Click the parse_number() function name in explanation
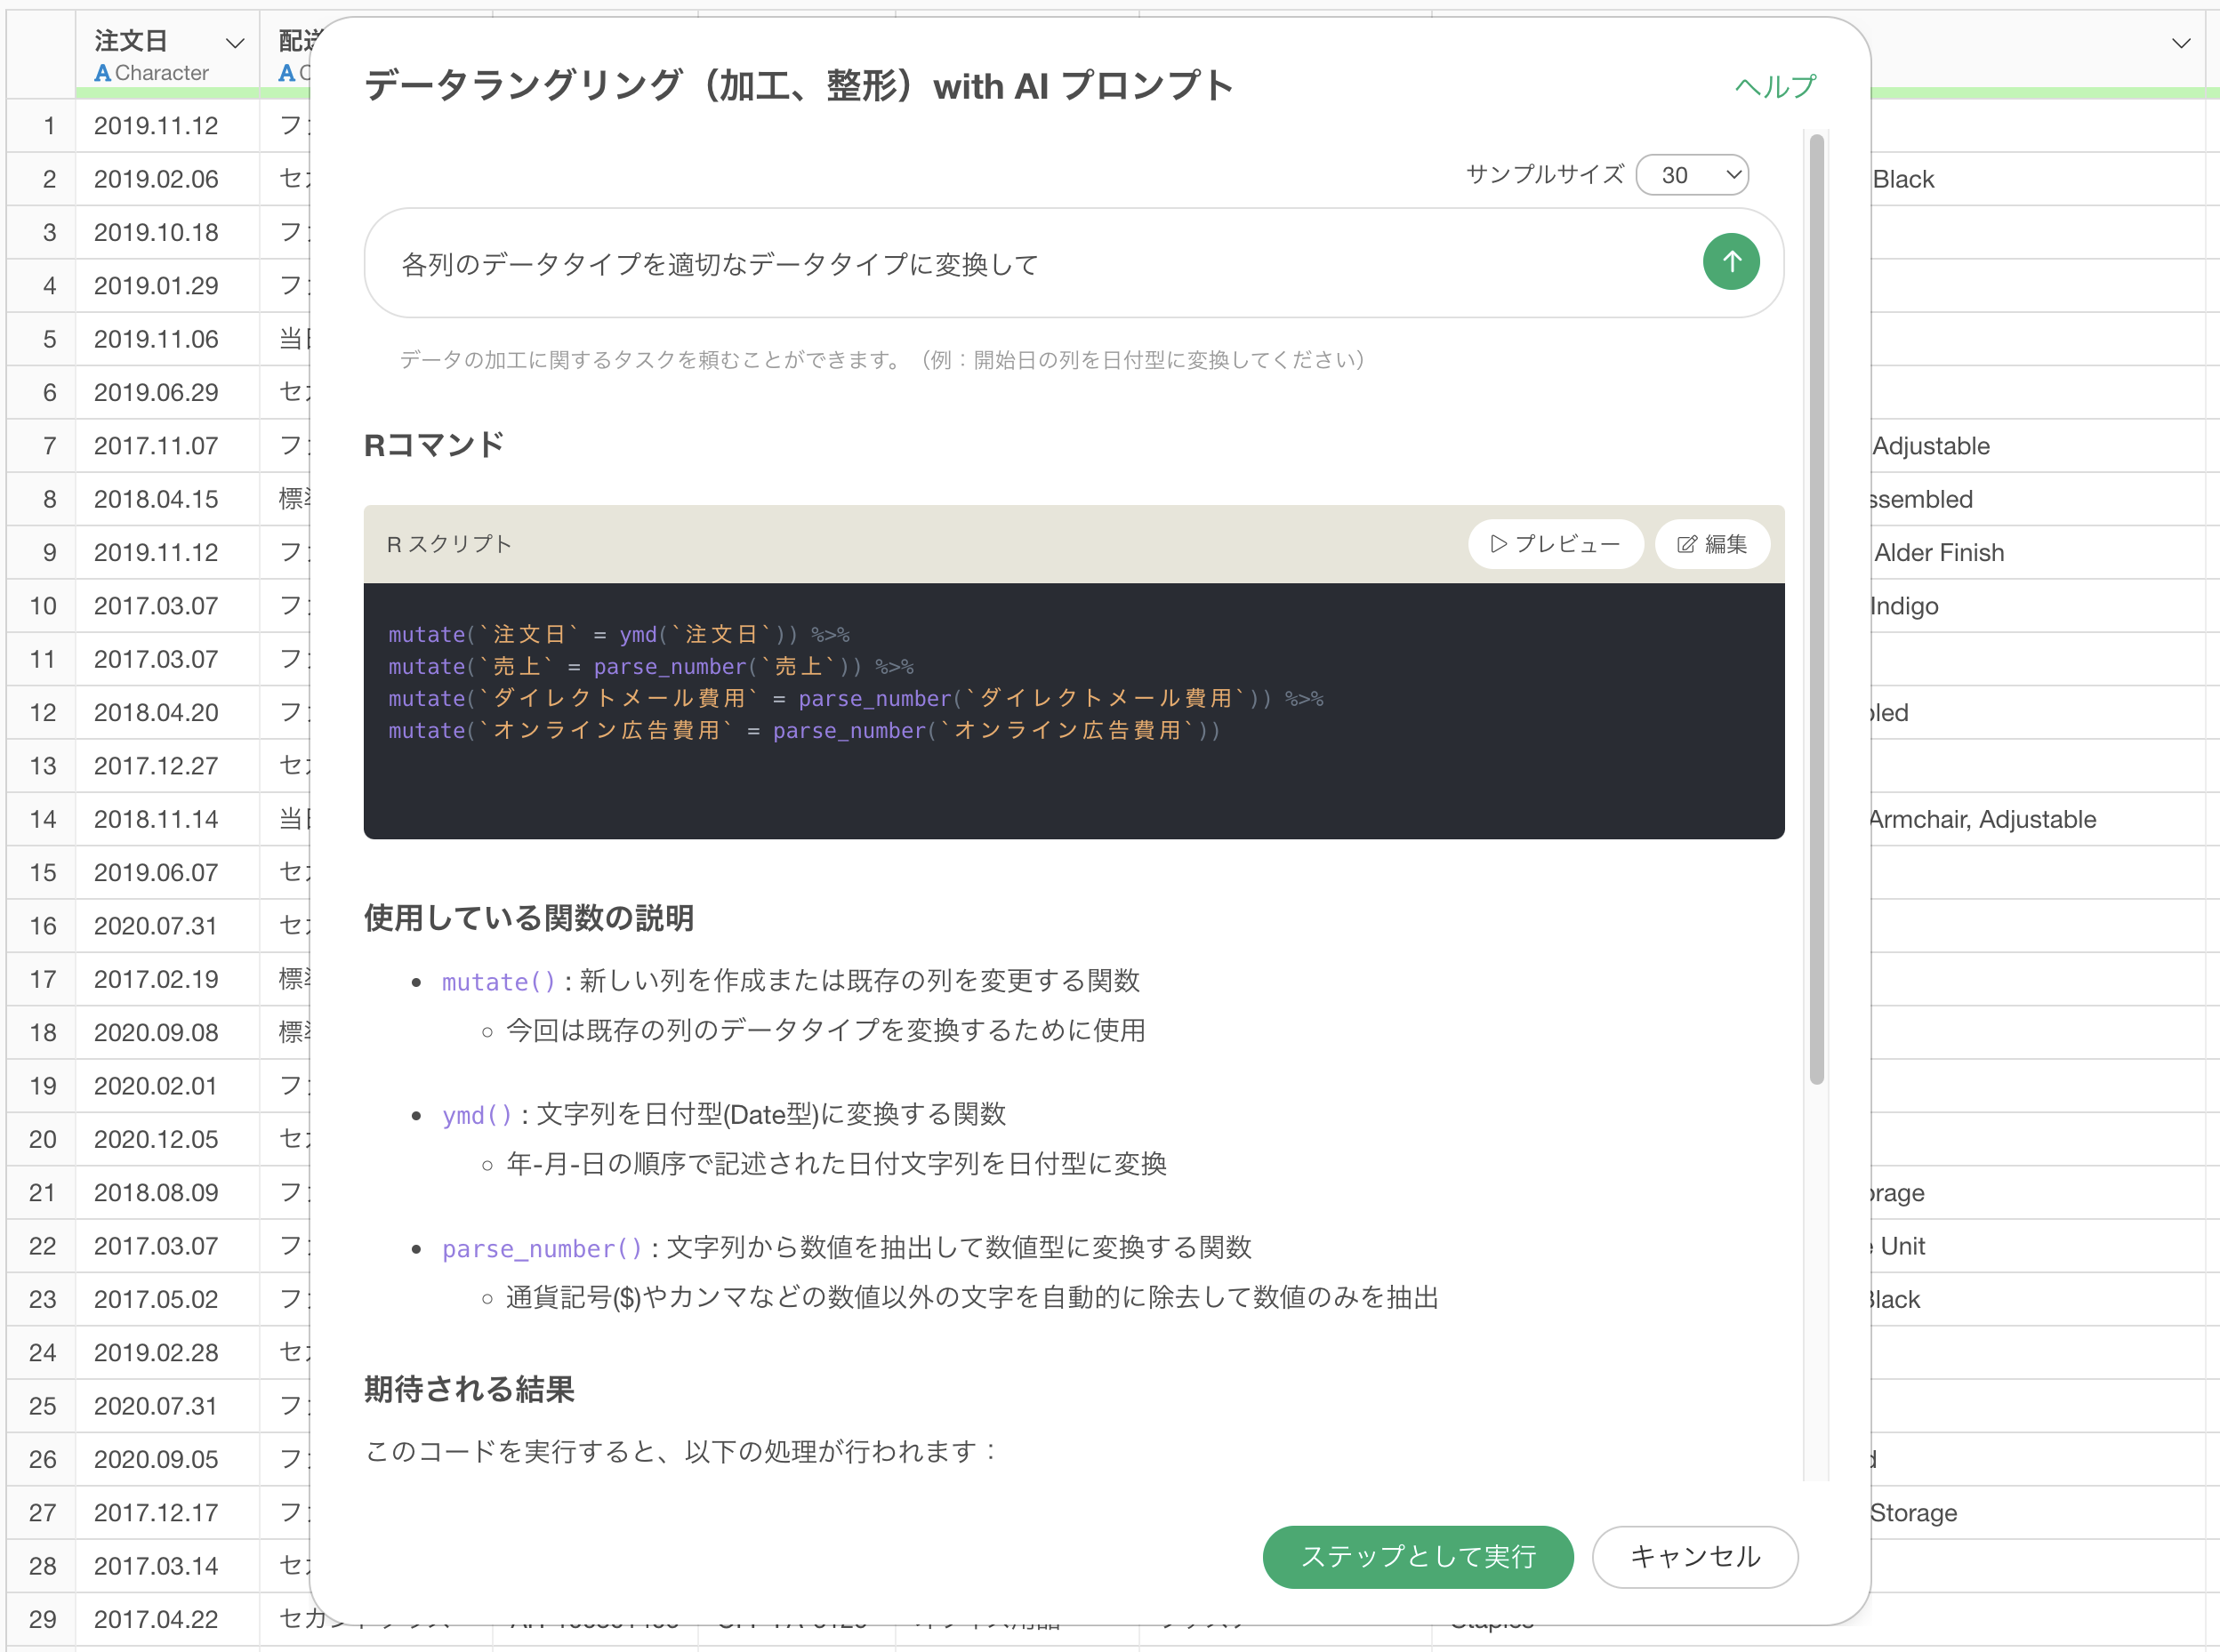This screenshot has width=2220, height=1652. coord(542,1248)
